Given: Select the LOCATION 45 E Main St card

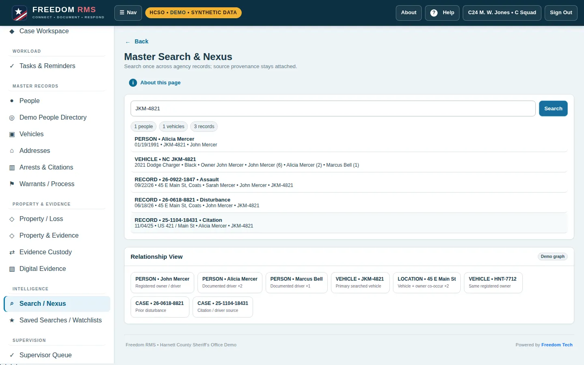Looking at the screenshot, I should coord(427,283).
